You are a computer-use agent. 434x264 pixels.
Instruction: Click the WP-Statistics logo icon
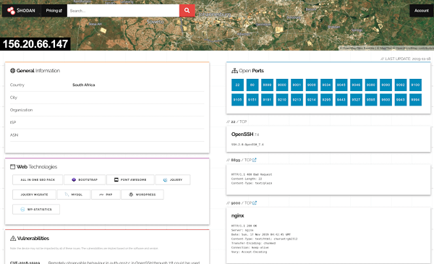(x=22, y=210)
